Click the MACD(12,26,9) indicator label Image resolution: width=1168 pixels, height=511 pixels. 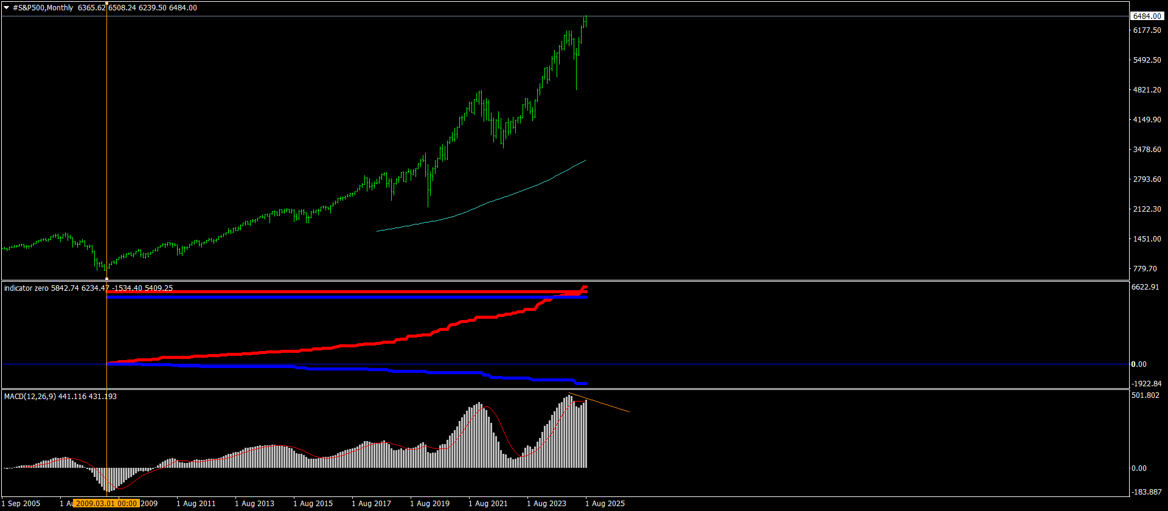point(30,397)
